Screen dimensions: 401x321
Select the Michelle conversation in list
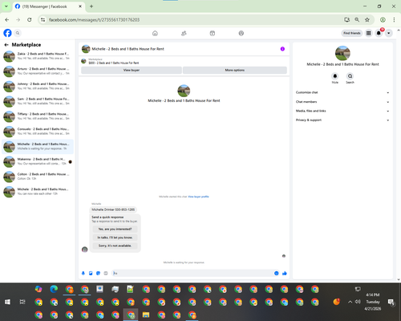click(38, 146)
